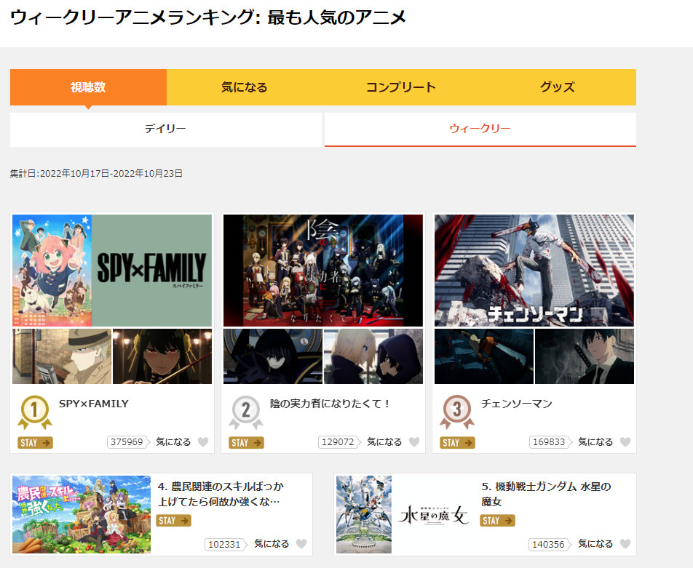Viewport: 693px width, 568px height.
Task: Click SPY×FAMILY scene with hat-wearing man
Action: [x=62, y=356]
